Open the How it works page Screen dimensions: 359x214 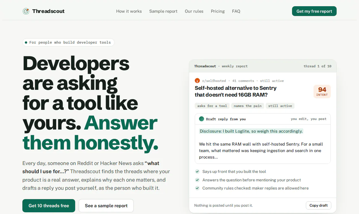click(129, 11)
